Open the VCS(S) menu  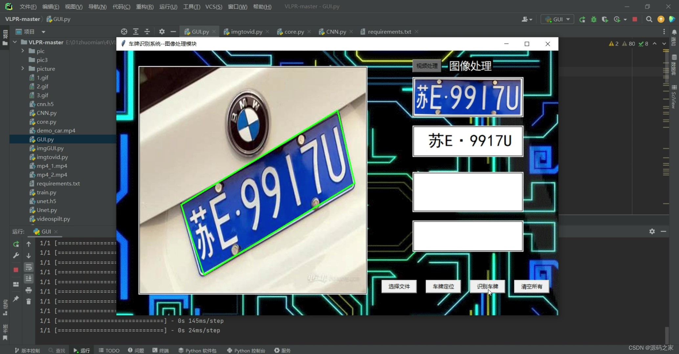(x=214, y=7)
